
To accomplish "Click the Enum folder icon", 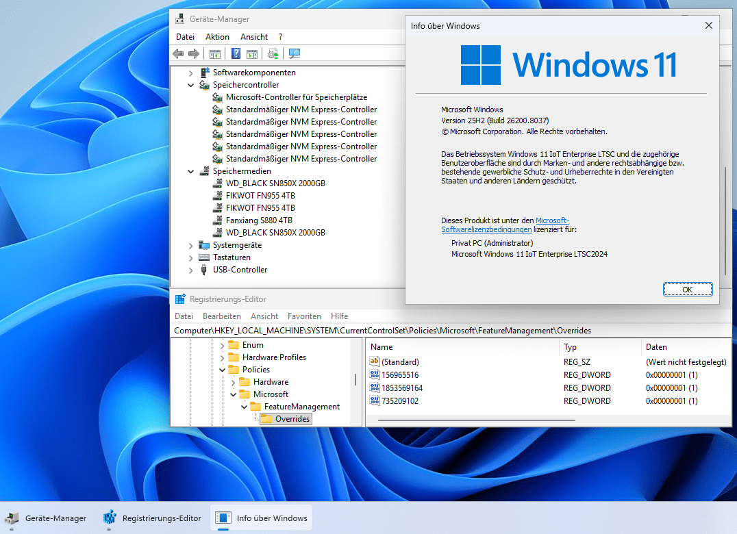I will 234,345.
